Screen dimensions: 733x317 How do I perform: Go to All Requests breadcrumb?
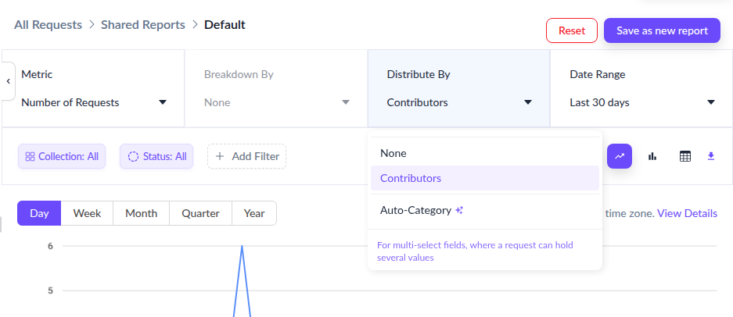coord(49,25)
